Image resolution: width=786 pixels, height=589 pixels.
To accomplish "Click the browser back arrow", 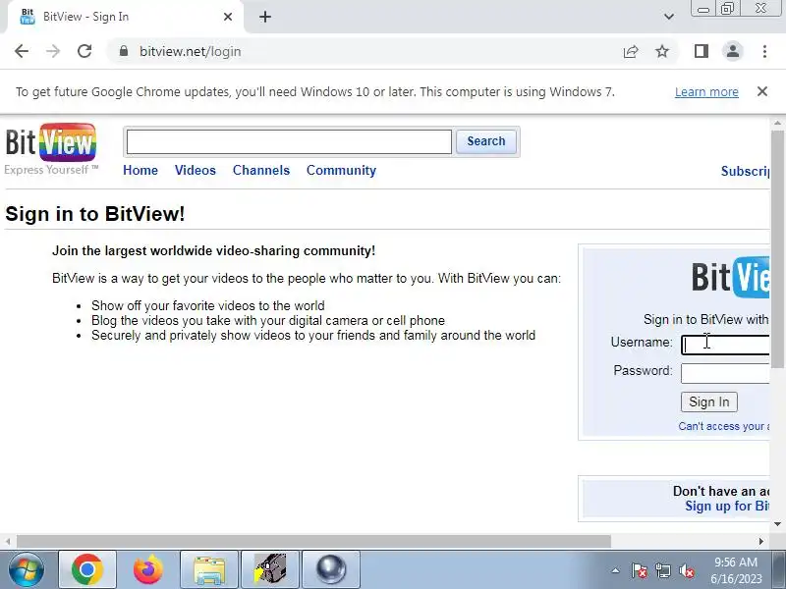I will coord(22,51).
